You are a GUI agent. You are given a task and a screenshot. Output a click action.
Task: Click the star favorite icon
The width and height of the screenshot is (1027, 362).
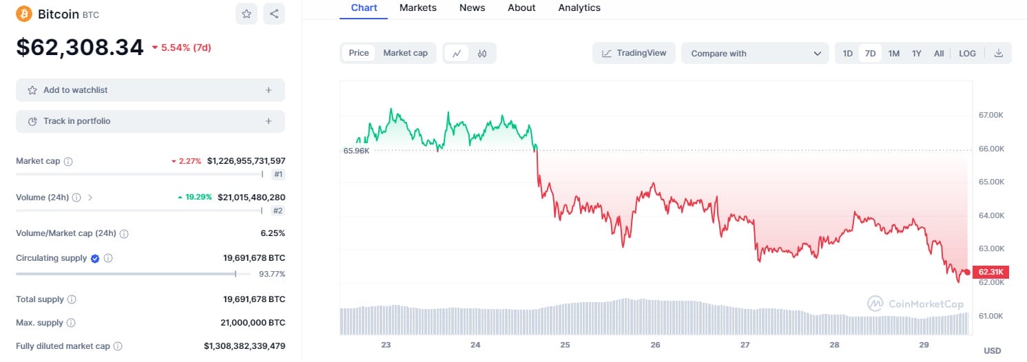(247, 14)
